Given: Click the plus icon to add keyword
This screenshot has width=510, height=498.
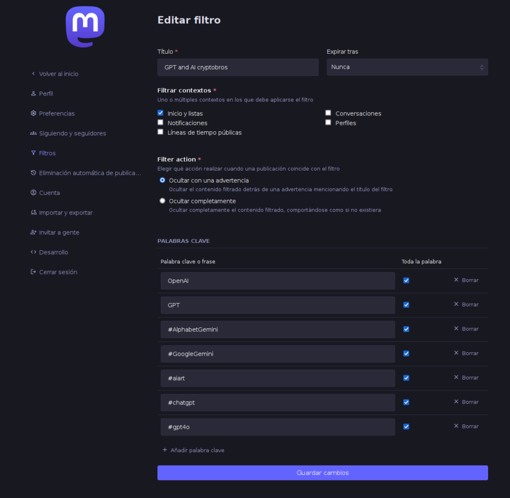Looking at the screenshot, I should pyautogui.click(x=165, y=450).
